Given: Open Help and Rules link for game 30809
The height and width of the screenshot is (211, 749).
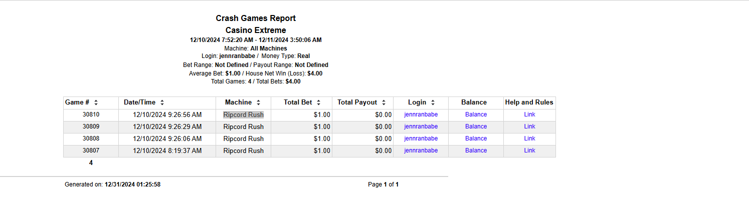Looking at the screenshot, I should 529,126.
